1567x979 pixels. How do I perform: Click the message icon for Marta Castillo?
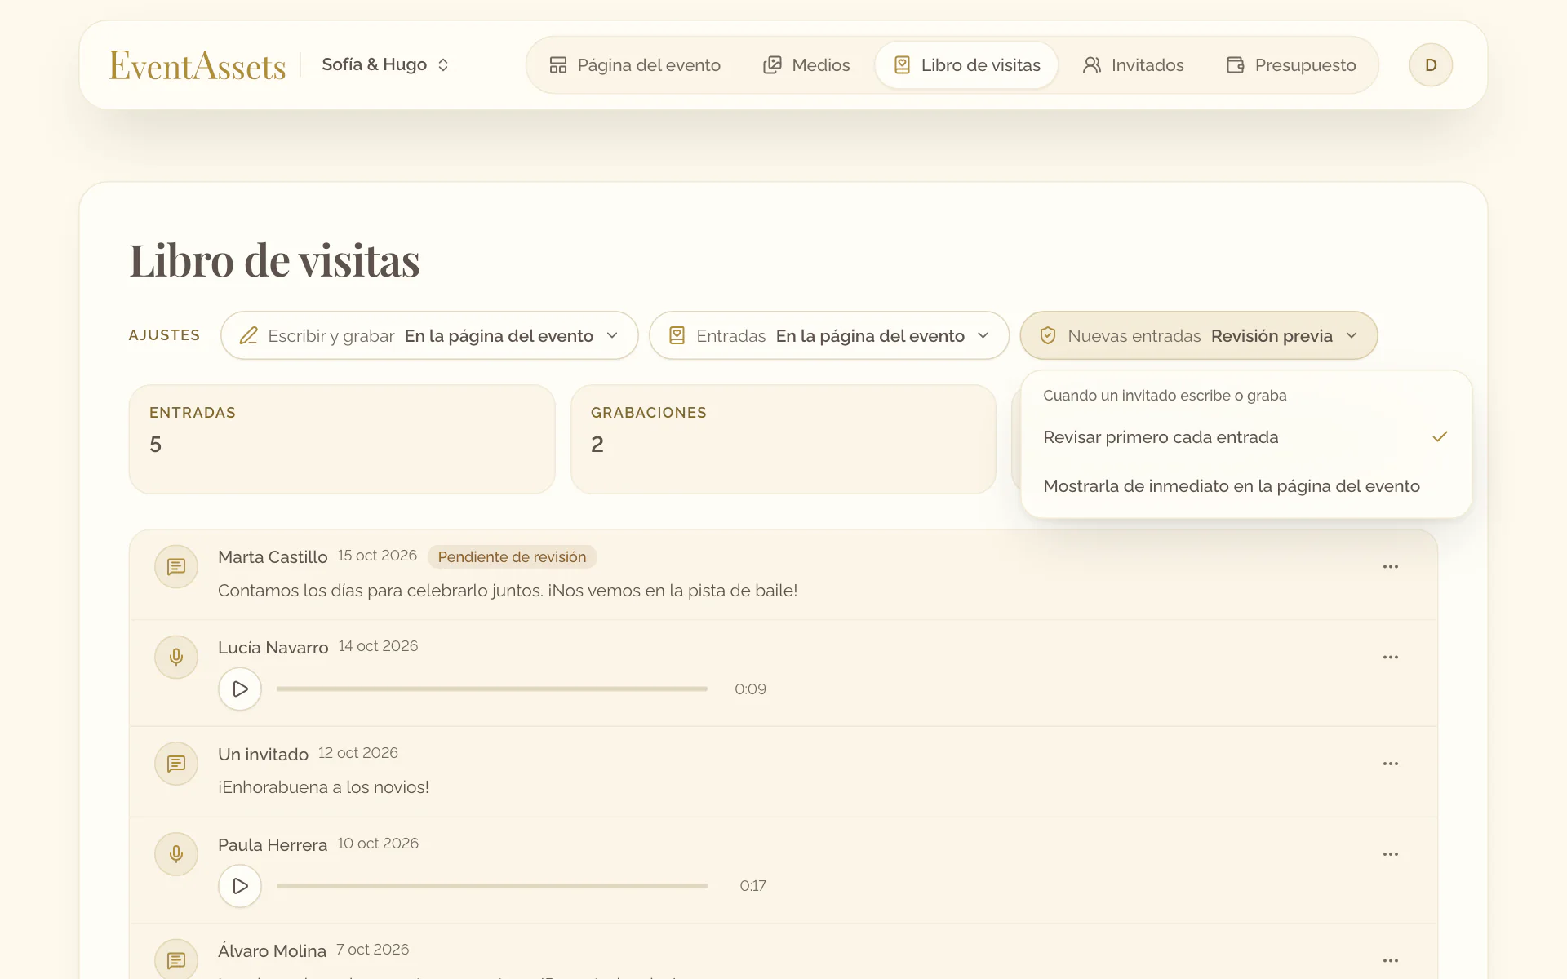coord(176,566)
